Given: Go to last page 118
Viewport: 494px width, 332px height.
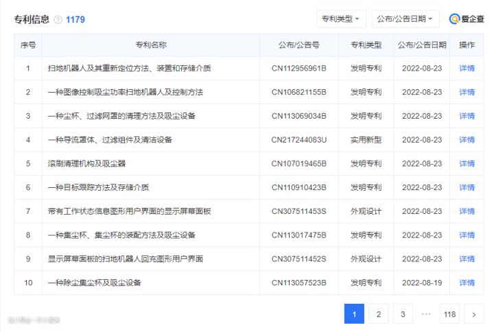Looking at the screenshot, I should (x=449, y=314).
